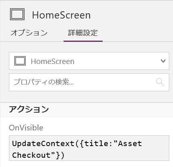The height and width of the screenshot is (167, 173).
Task: Edit the OnVisible formula box
Action: 89,148
